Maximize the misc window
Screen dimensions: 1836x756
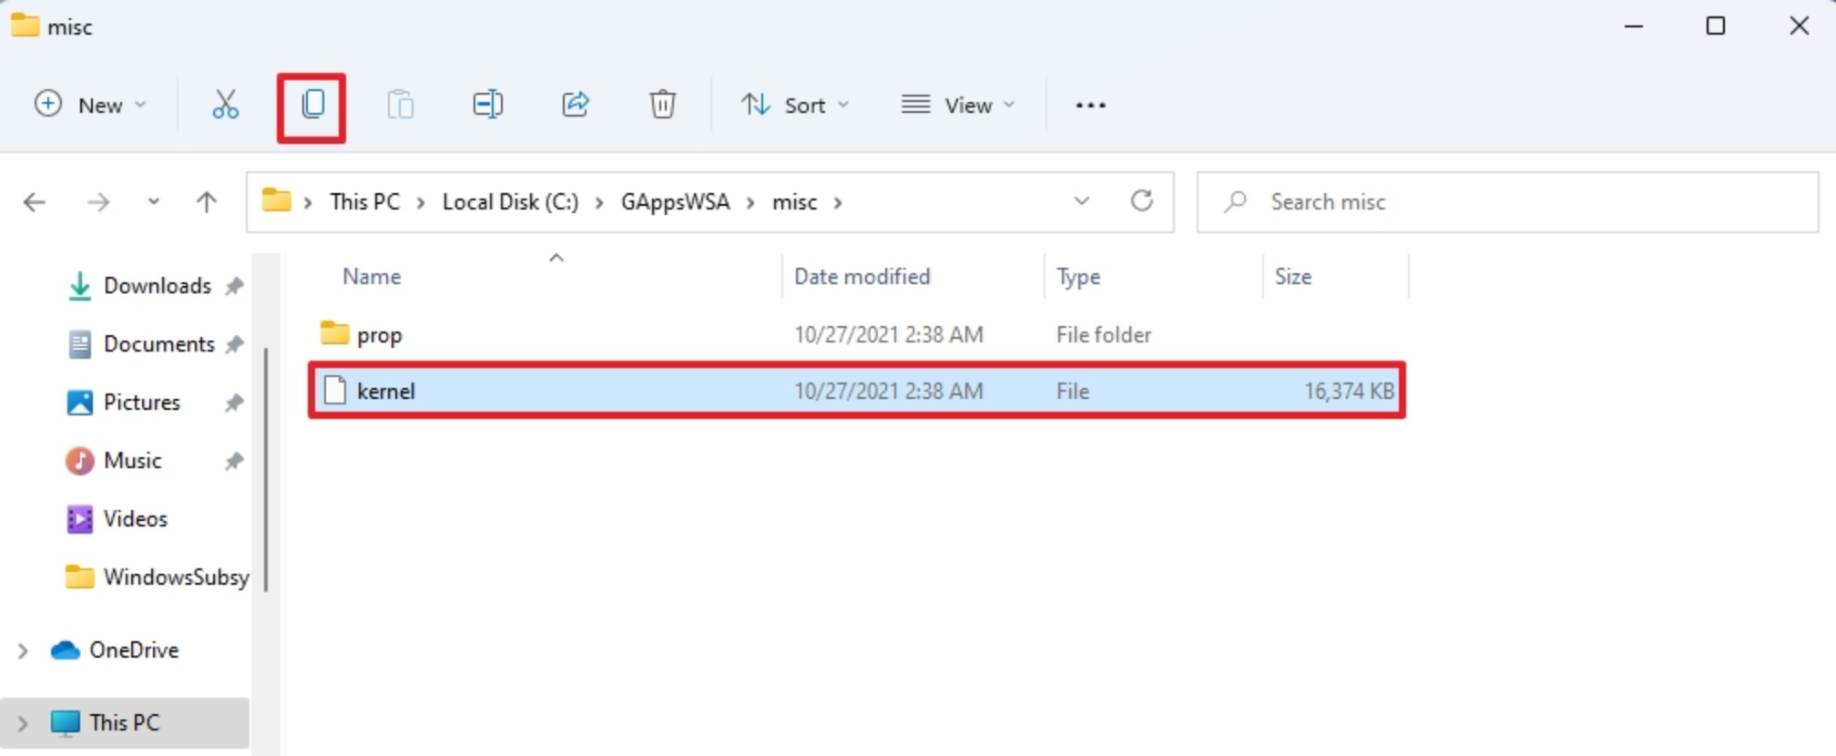[1716, 26]
